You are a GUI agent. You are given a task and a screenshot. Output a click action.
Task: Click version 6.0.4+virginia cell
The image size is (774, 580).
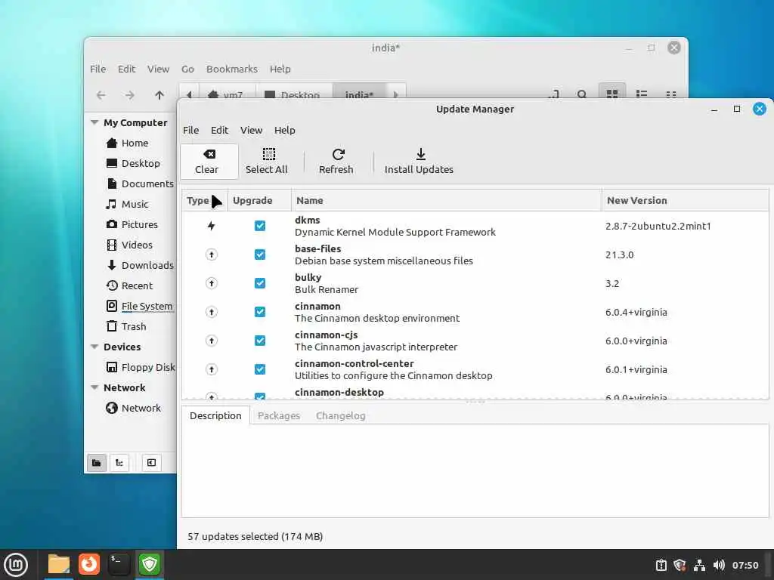tap(636, 312)
